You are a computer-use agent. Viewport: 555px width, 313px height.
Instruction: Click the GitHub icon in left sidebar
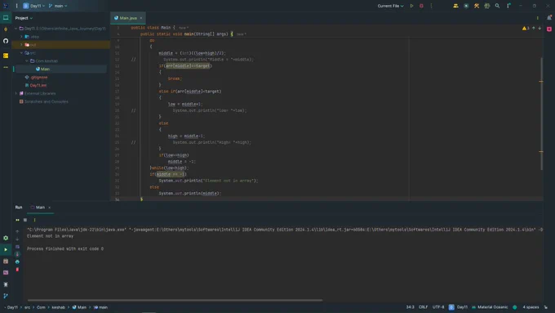[x=6, y=41]
